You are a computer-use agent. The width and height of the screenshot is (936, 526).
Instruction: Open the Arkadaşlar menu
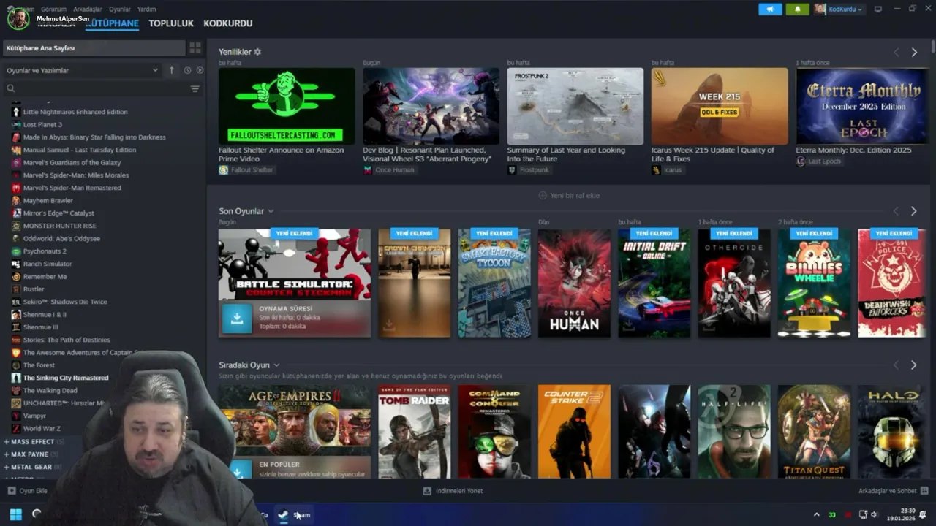coord(88,9)
